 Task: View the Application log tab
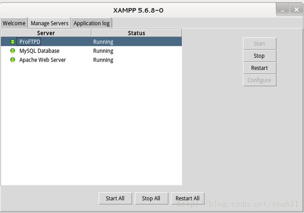(x=92, y=23)
